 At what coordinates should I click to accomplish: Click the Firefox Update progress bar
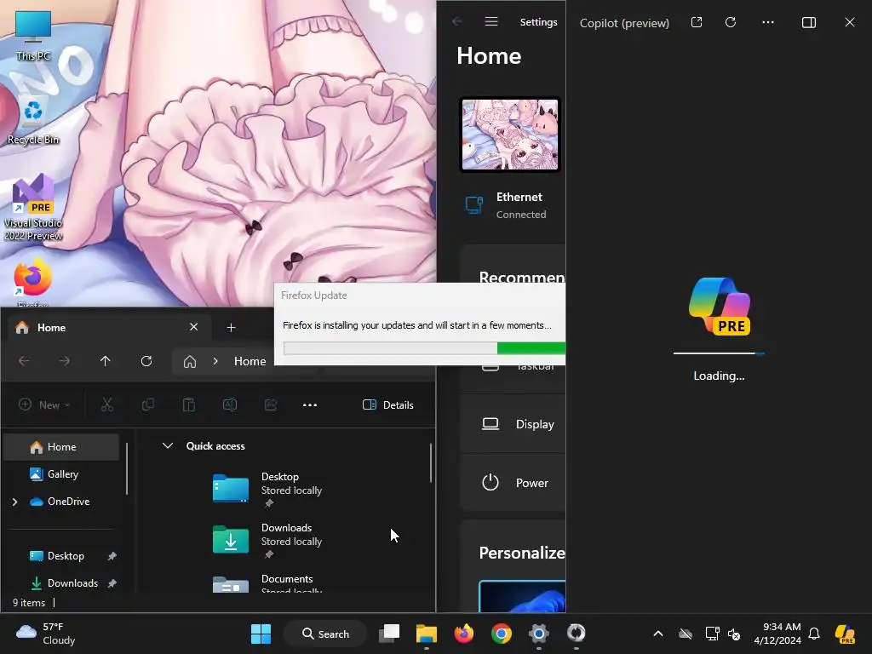click(x=424, y=348)
